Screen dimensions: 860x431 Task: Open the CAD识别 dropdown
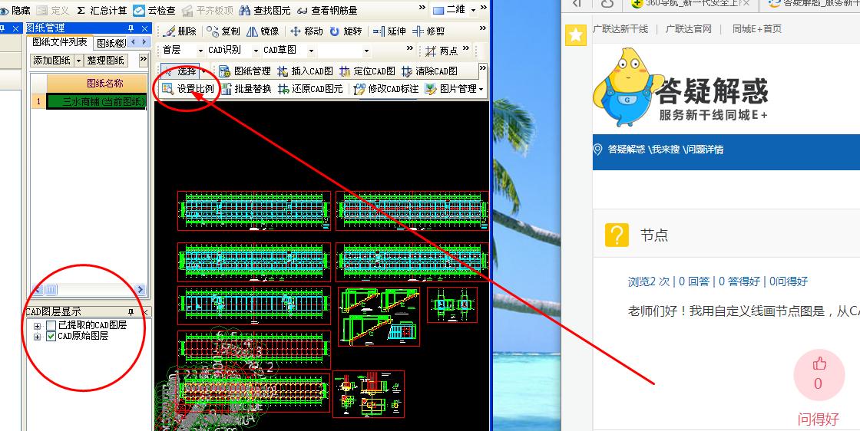[x=256, y=51]
